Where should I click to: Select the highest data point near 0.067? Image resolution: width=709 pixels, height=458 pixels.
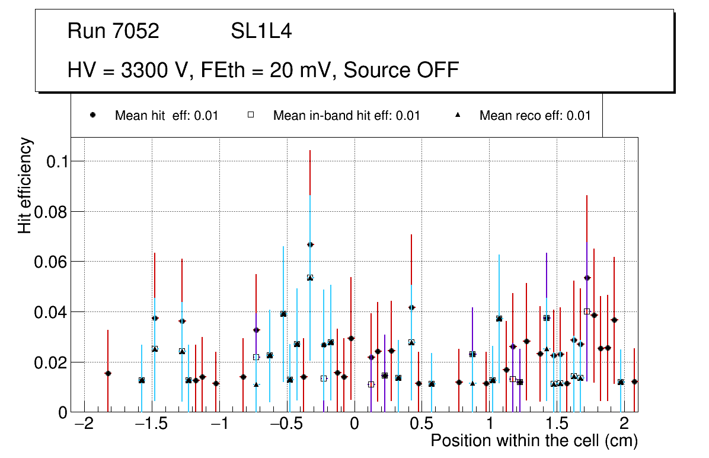(x=310, y=244)
